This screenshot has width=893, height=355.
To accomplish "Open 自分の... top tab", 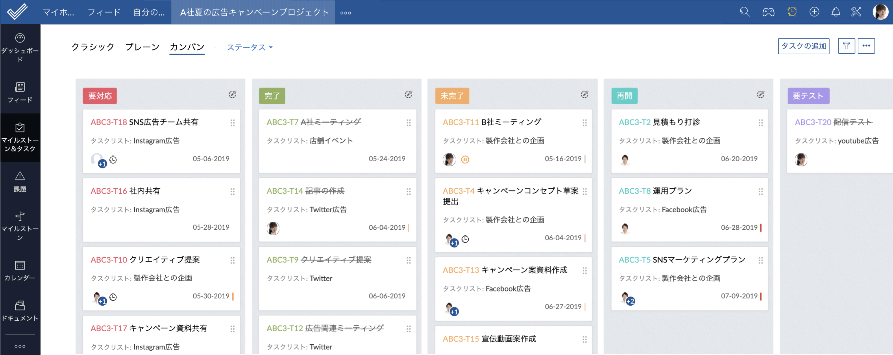I will coord(149,12).
